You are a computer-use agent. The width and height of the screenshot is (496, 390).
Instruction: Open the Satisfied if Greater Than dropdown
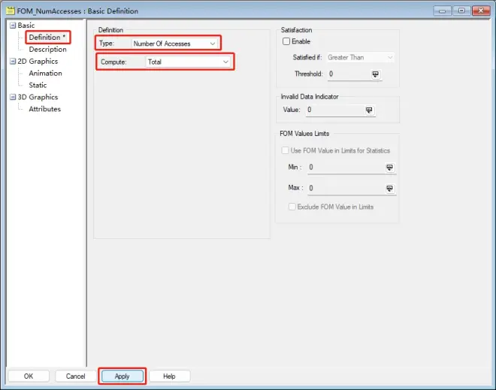389,57
